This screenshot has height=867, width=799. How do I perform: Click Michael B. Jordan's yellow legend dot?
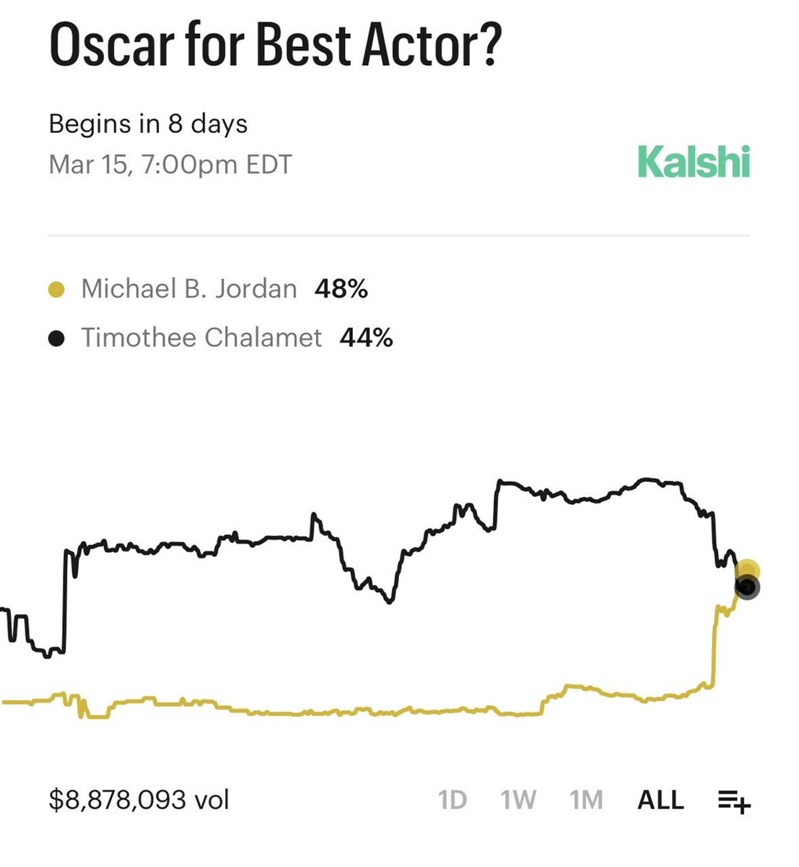coord(56,290)
